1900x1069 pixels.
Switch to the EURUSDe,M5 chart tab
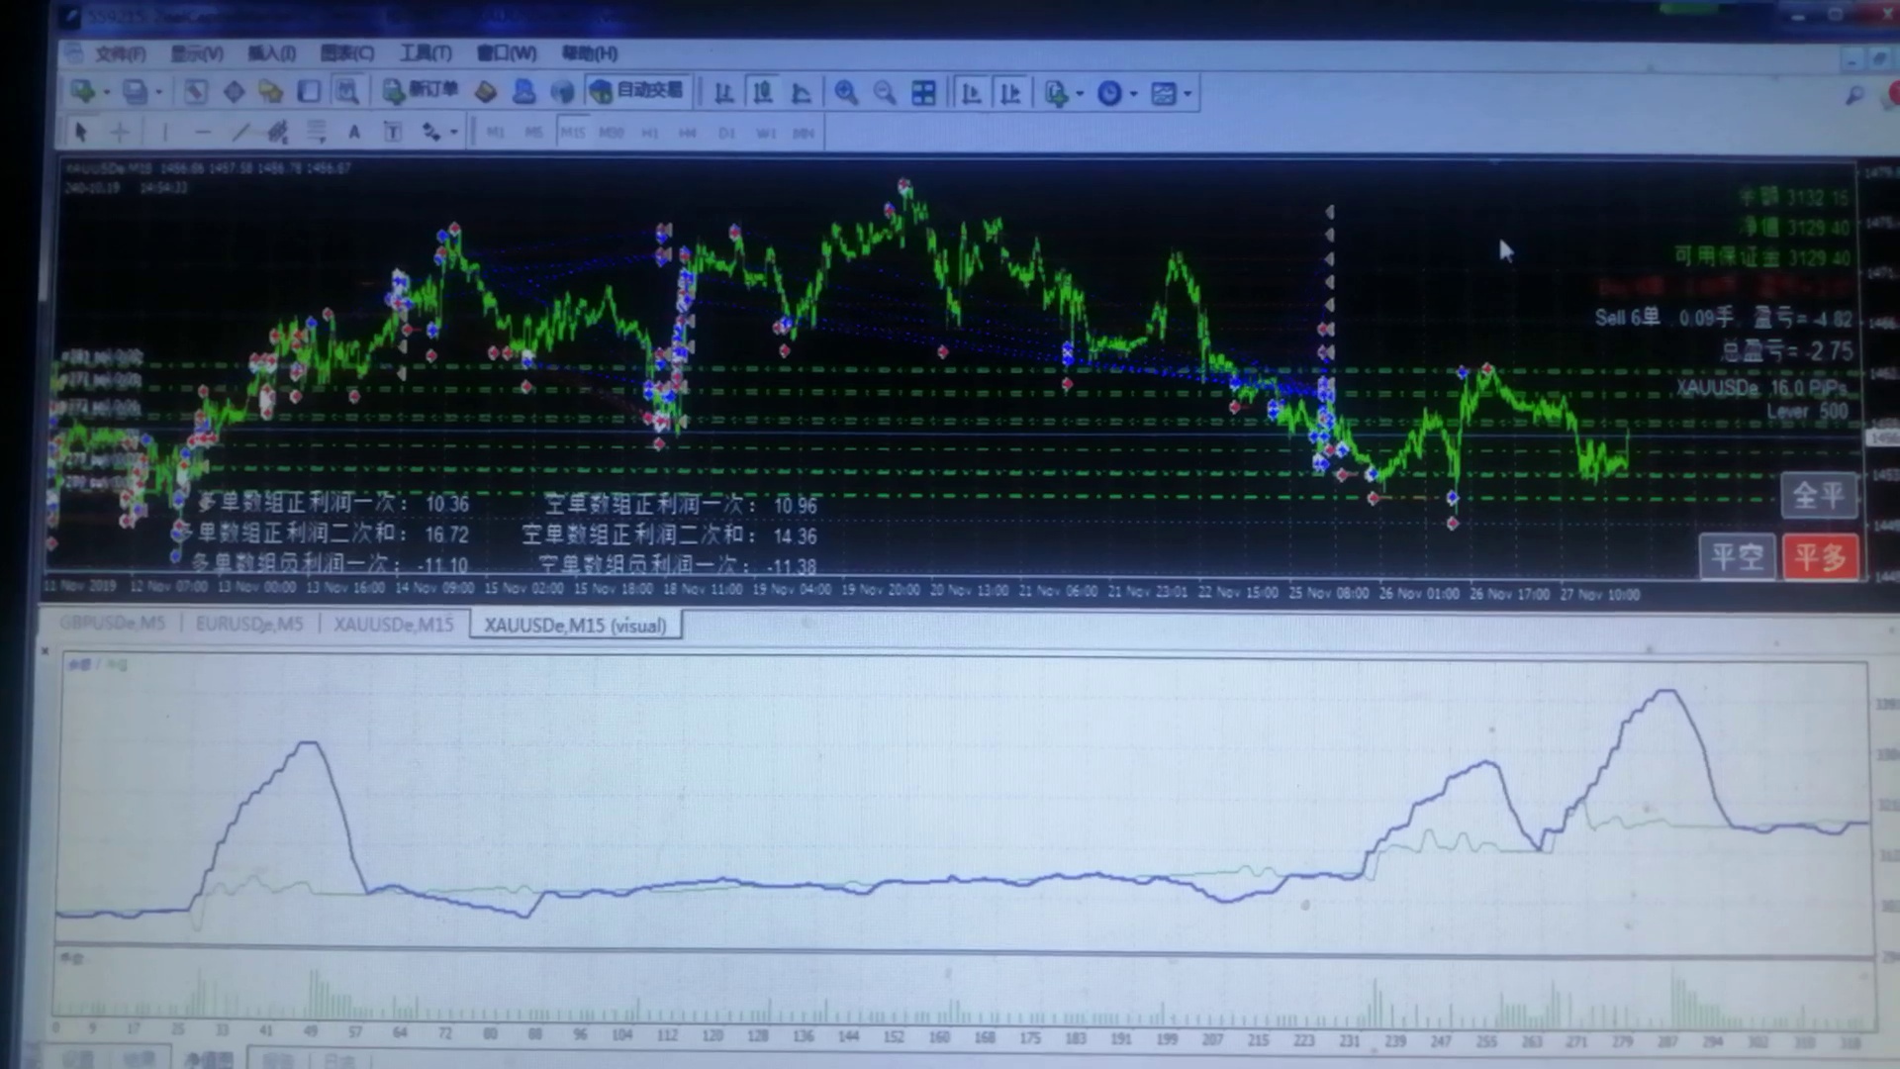249,624
